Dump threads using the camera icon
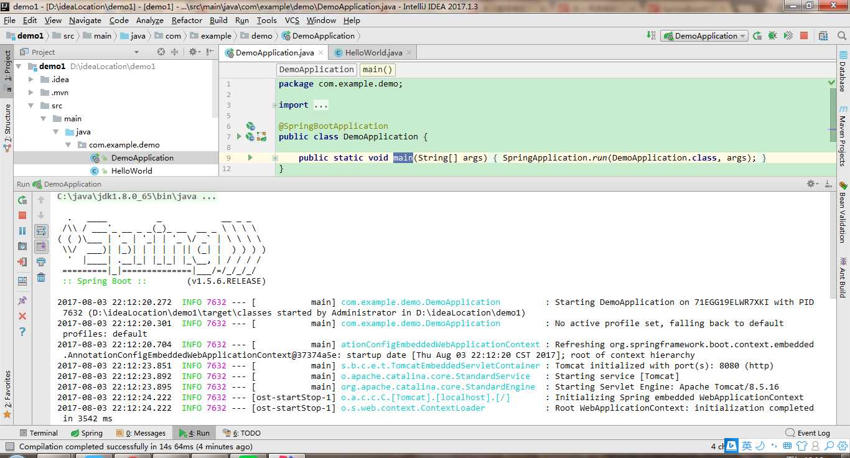This screenshot has height=458, width=850. click(x=22, y=246)
